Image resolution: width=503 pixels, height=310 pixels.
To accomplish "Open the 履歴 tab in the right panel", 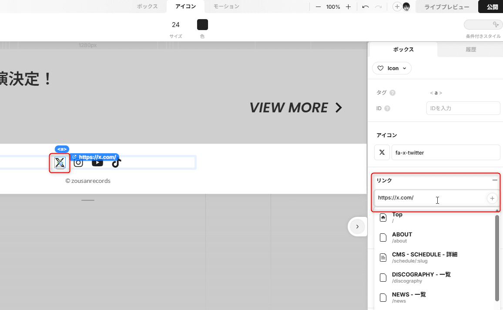I will click(x=471, y=50).
